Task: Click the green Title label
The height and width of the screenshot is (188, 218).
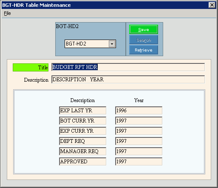Action: click(x=31, y=67)
